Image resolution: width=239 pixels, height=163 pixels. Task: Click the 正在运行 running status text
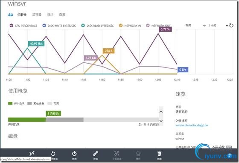(181, 112)
